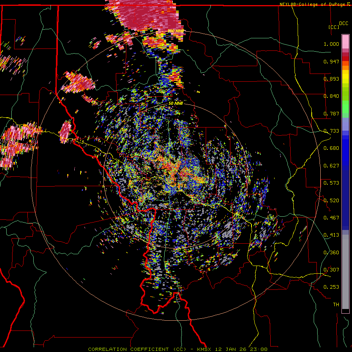Image resolution: width=352 pixels, height=352 pixels.
Task: Click the 0.947 scale value
Action: [331, 61]
